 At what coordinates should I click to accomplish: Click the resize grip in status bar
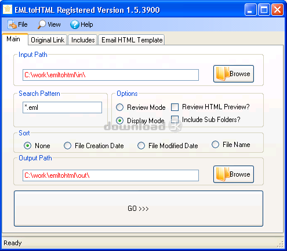pos(281,244)
